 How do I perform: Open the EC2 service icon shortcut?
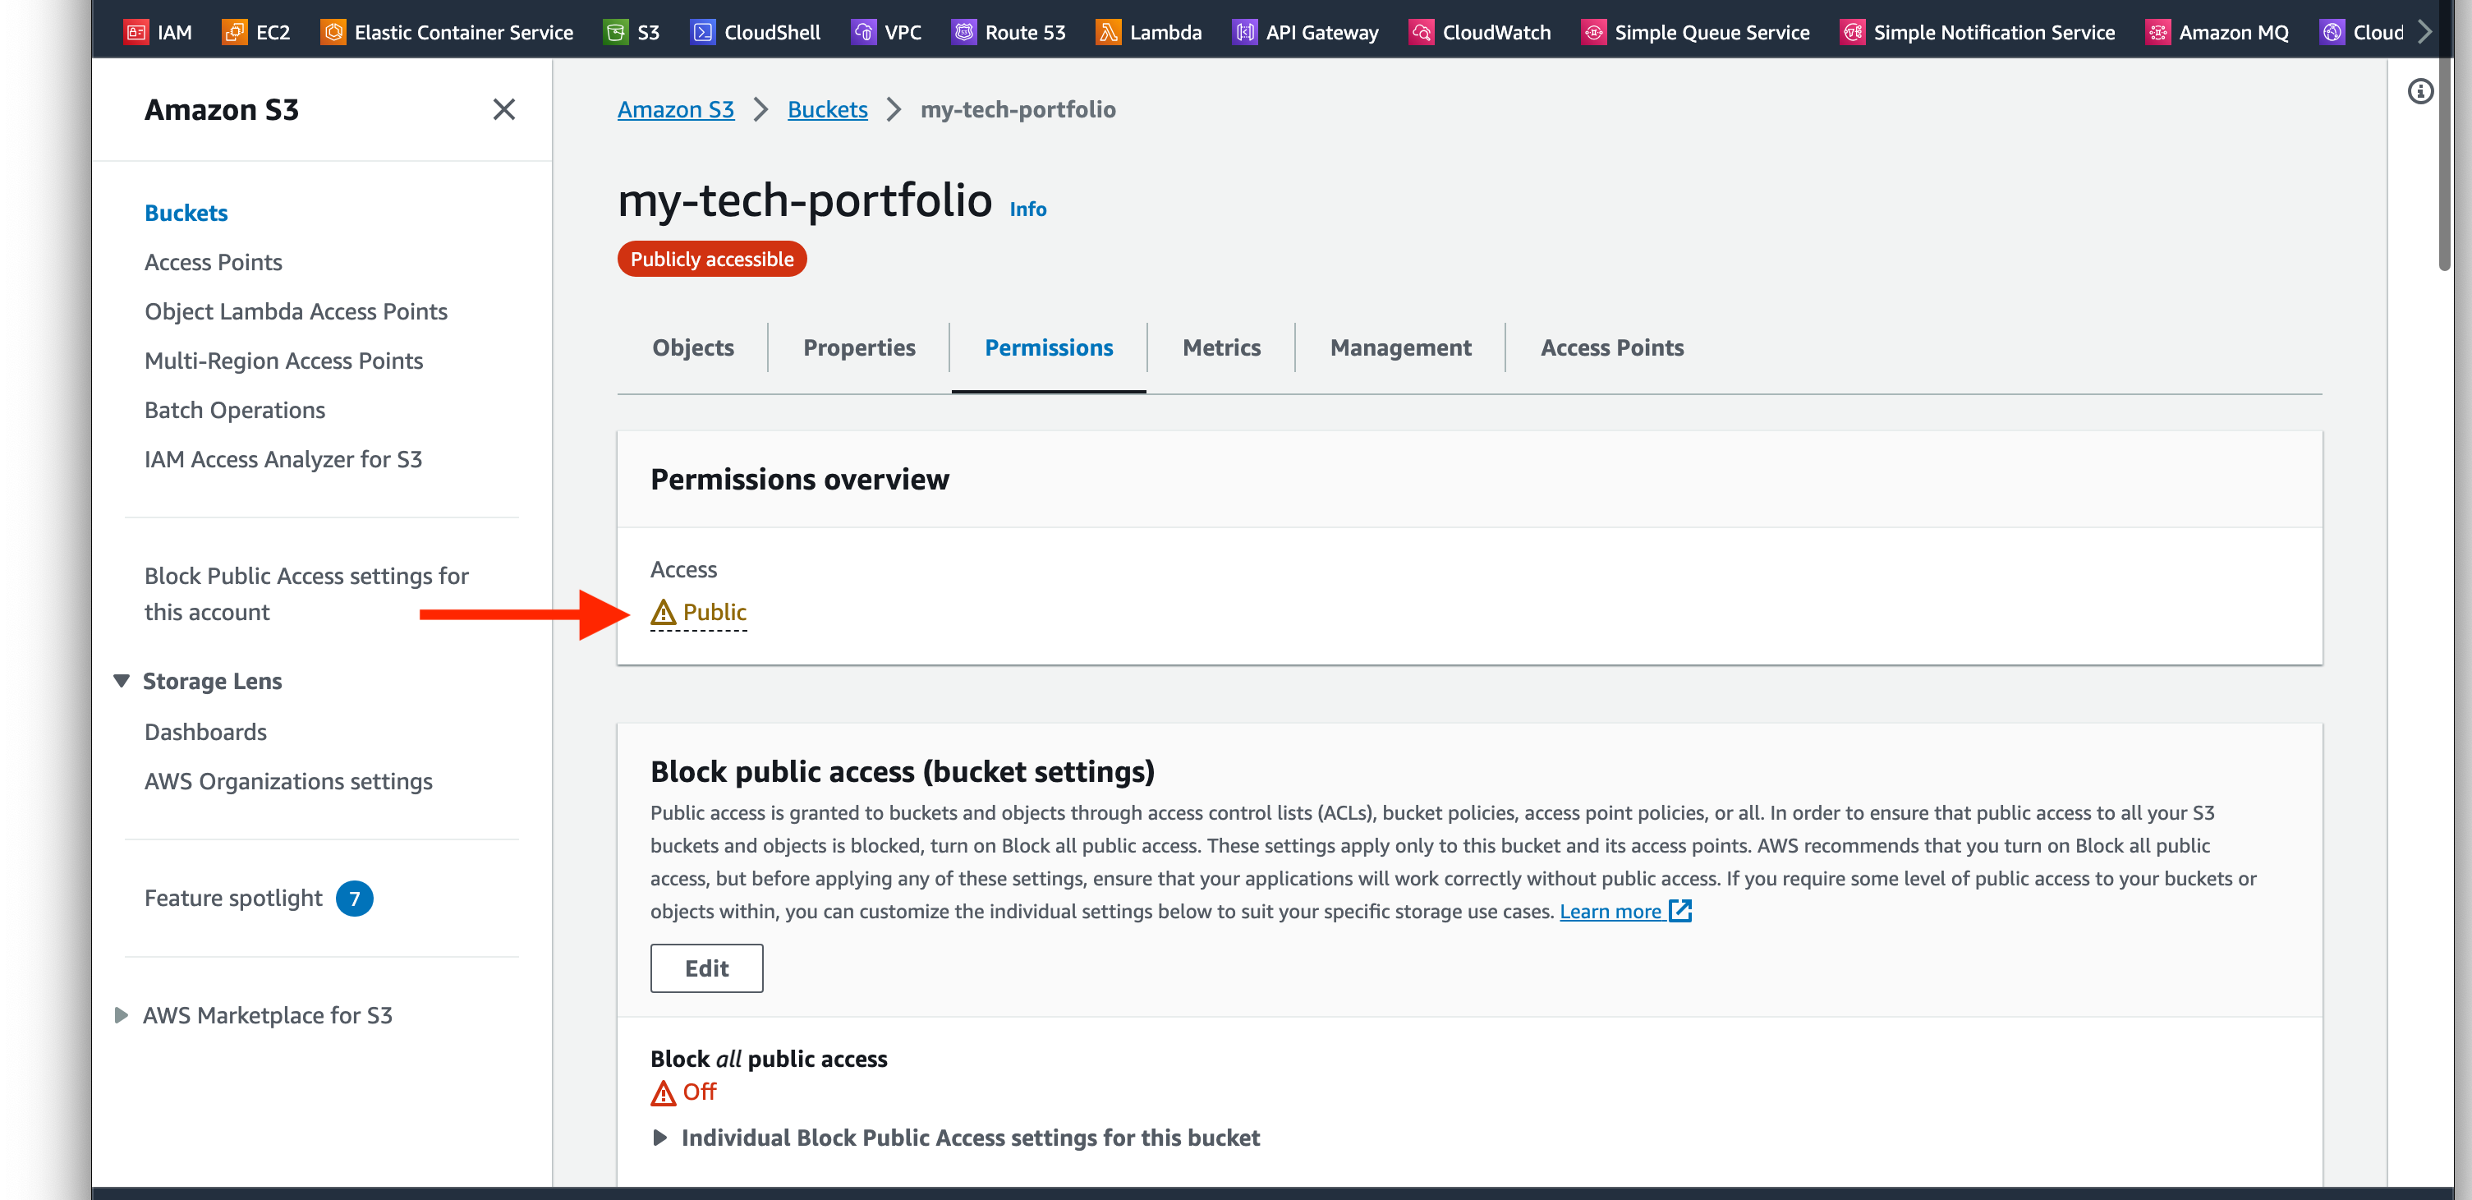(x=234, y=32)
